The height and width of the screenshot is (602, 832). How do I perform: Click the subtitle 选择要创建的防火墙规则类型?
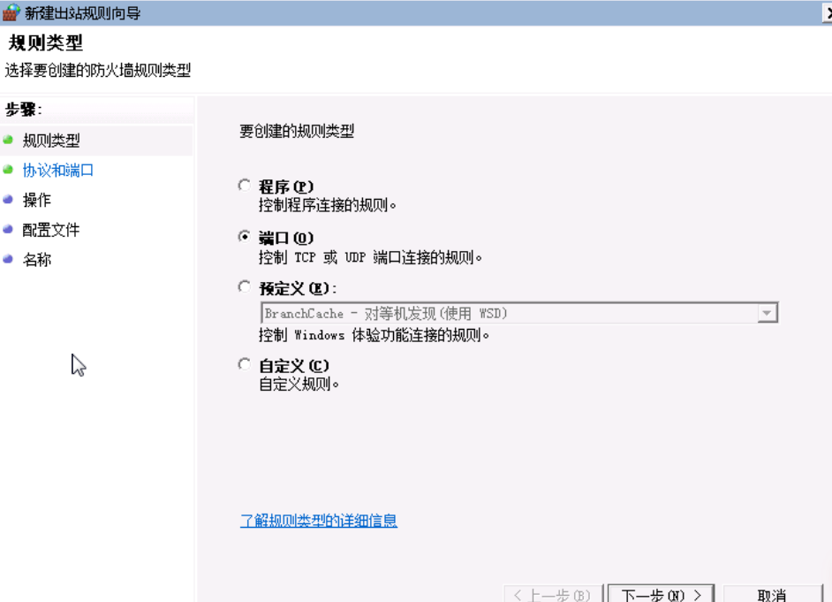pyautogui.click(x=98, y=70)
